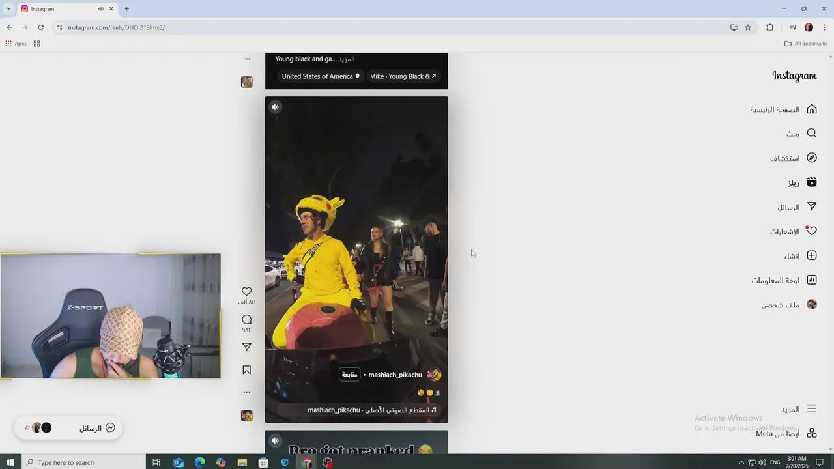The image size is (834, 469).
Task: Open the All Bookmarks folder
Action: coord(806,44)
